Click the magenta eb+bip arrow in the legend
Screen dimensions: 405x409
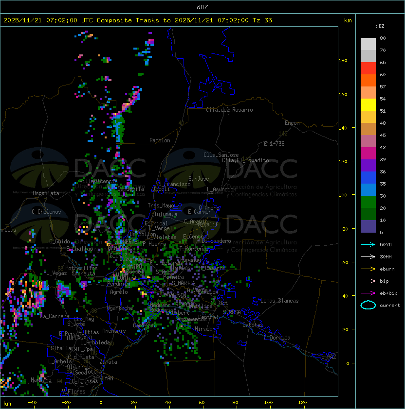[368, 293]
